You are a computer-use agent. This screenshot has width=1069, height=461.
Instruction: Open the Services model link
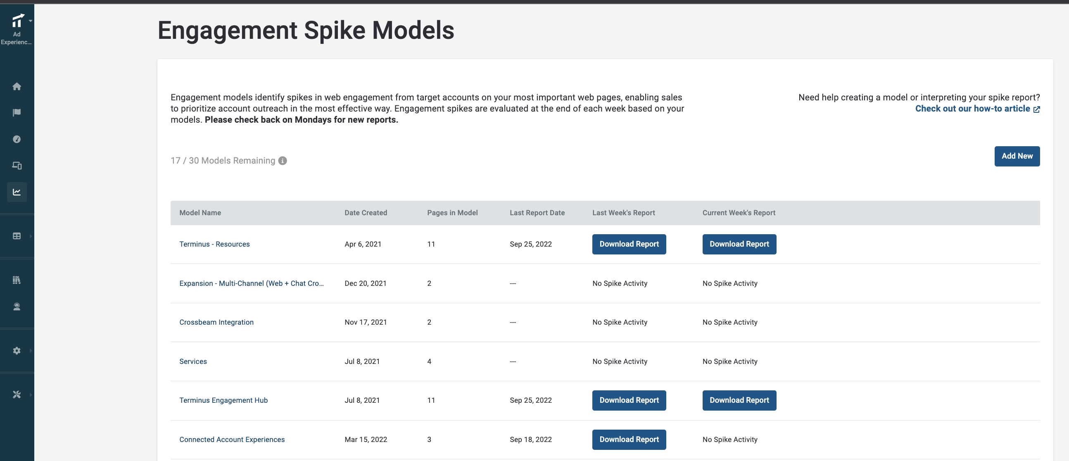point(193,361)
